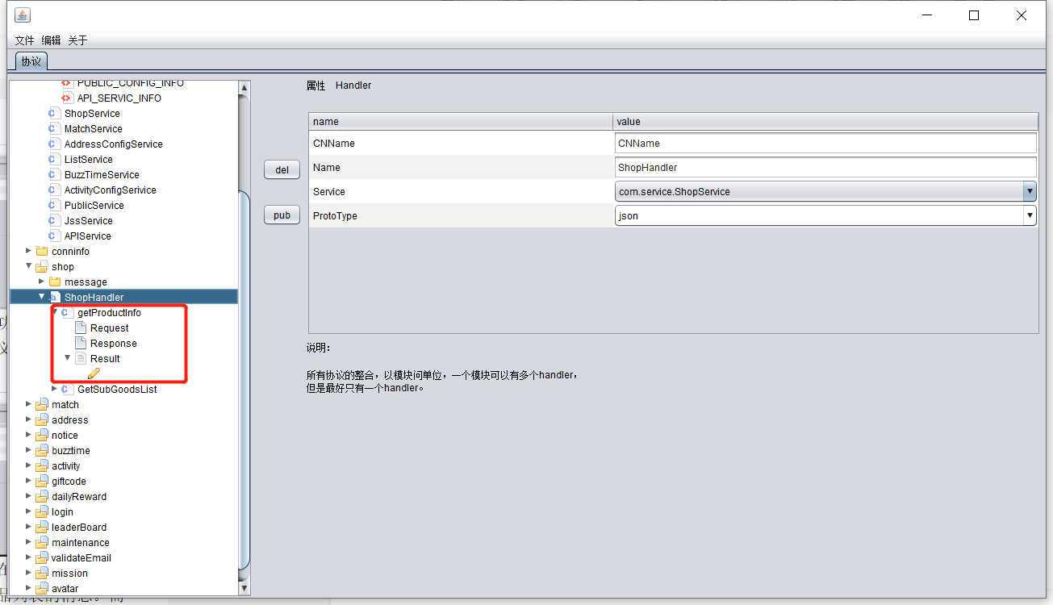Expand the GetSubGoodsList node
The image size is (1053, 605).
tap(55, 389)
